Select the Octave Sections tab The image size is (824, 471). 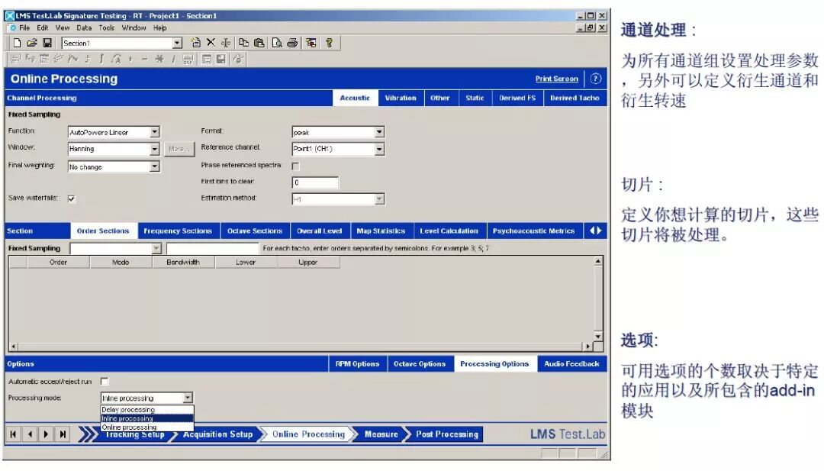[x=254, y=231]
